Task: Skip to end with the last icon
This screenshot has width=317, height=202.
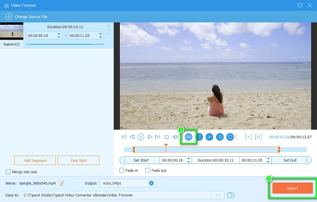Action: click(x=157, y=137)
